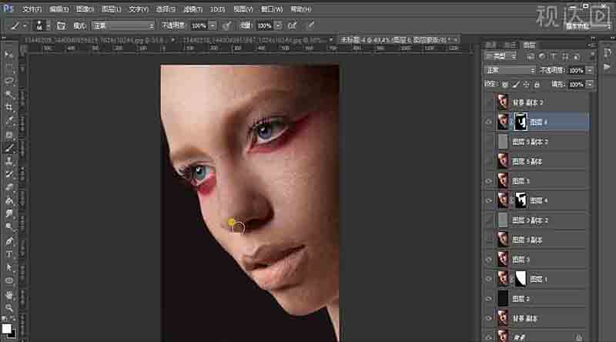Open layer filter type dropdown

(x=501, y=56)
